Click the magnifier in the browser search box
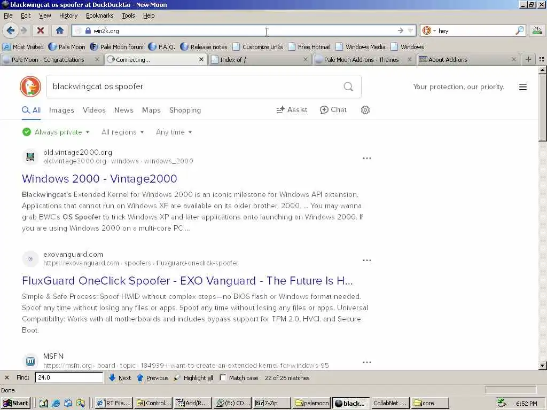The width and height of the screenshot is (547, 410). point(519,30)
